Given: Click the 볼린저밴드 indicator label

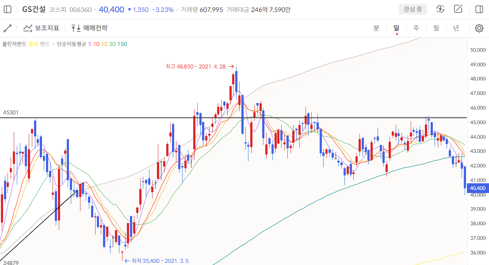Looking at the screenshot, I should (x=14, y=44).
